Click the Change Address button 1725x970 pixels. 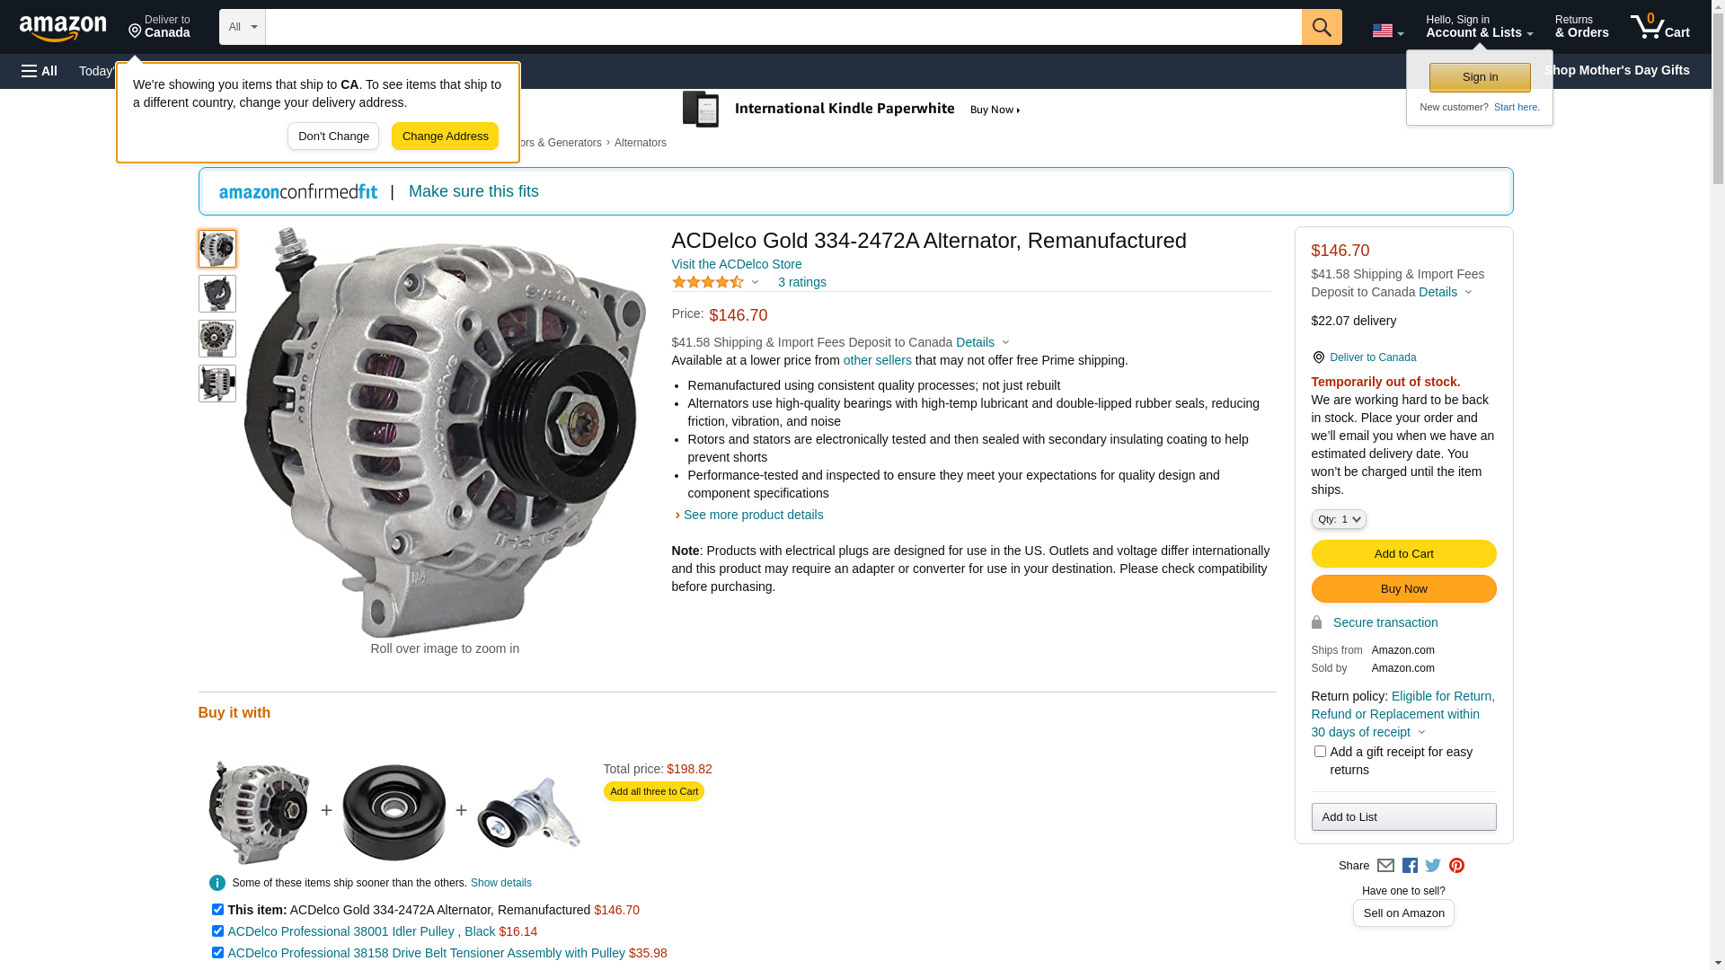[445, 137]
